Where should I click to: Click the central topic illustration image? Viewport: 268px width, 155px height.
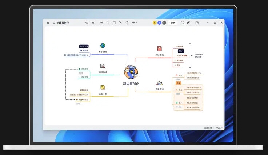131,72
